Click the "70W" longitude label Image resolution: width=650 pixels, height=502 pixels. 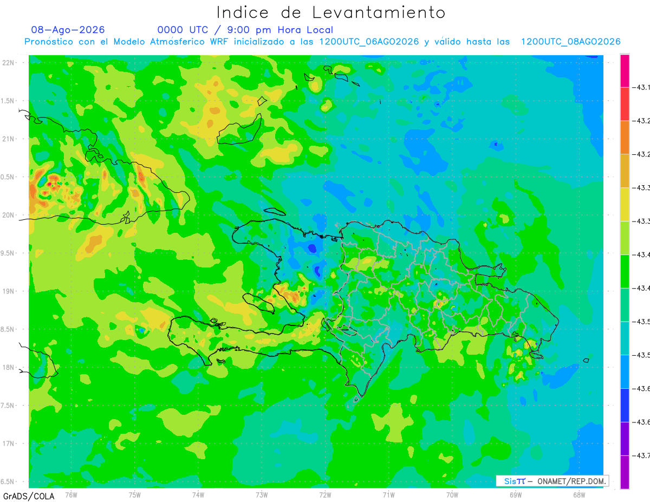(452, 495)
